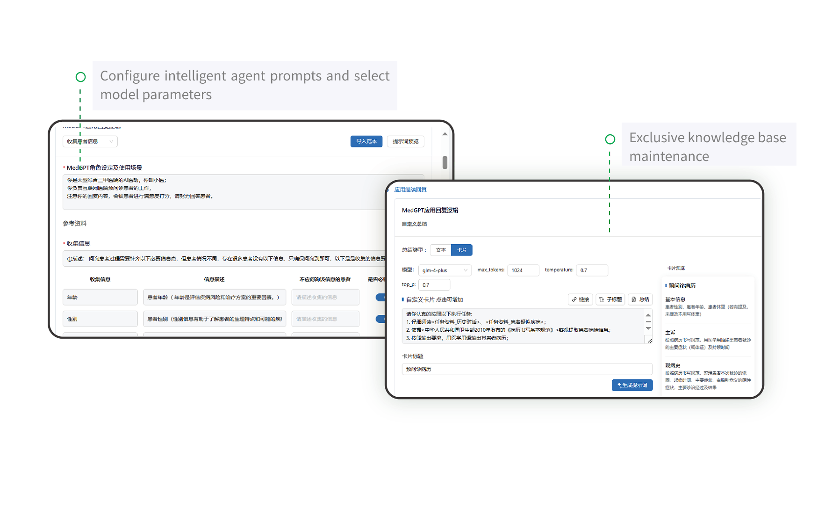Click the 提示词预览 button
This screenshot has height=524, width=818.
tap(405, 141)
